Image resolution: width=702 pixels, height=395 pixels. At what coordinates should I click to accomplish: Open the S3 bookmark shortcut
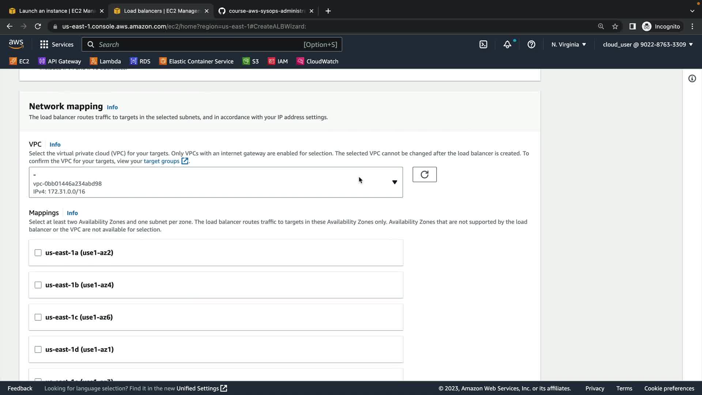[x=251, y=61]
